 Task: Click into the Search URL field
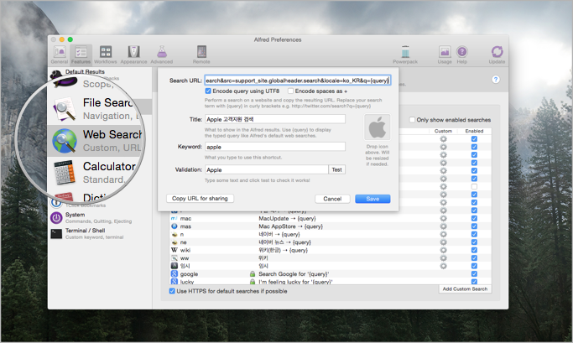[x=298, y=81]
